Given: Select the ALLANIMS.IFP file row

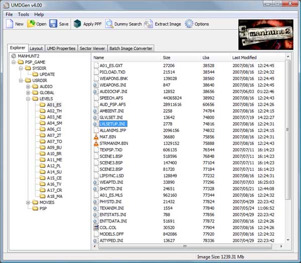Looking at the screenshot, I should click(x=188, y=130).
